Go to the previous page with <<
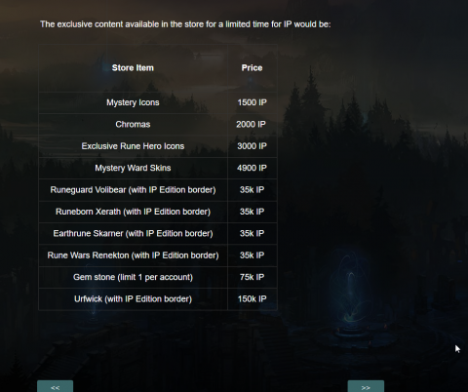468x392 pixels. point(55,387)
